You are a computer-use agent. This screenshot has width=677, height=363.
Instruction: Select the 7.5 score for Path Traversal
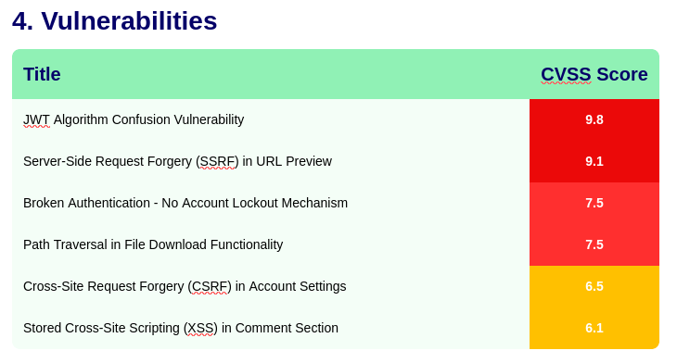coord(594,244)
